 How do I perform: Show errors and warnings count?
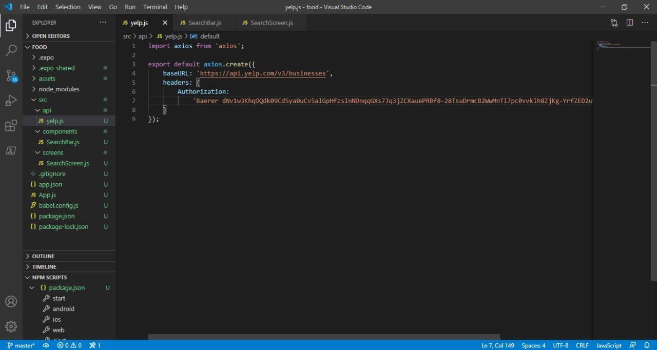pos(69,345)
